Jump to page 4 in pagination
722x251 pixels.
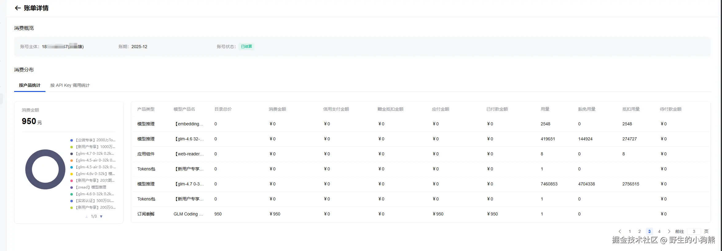659,231
